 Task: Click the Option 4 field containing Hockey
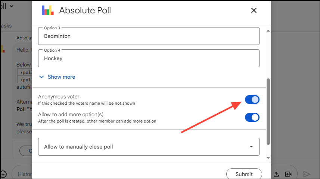pyautogui.click(x=149, y=58)
